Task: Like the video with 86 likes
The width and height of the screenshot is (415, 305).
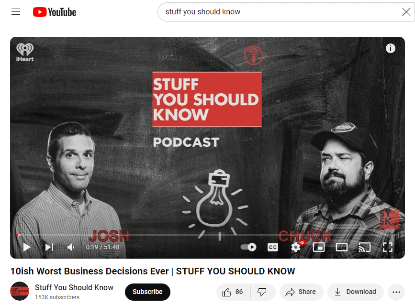Action: [233, 292]
